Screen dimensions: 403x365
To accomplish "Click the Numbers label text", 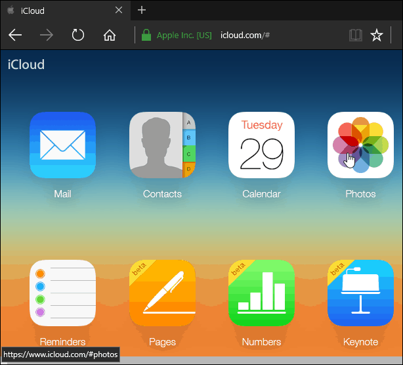I will point(261,342).
